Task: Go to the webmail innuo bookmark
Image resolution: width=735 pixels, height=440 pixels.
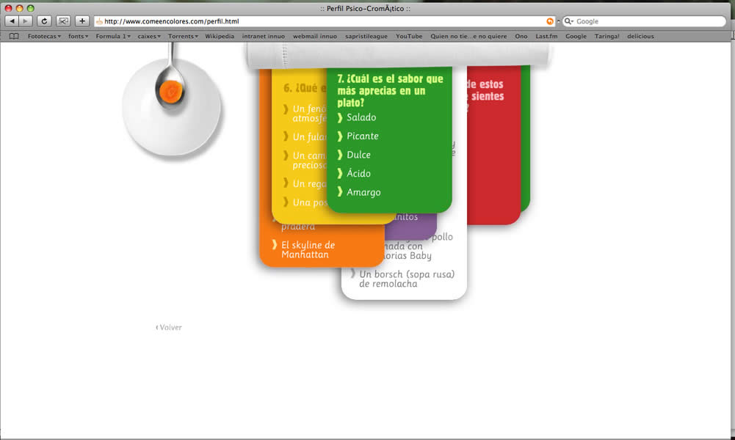Action: tap(315, 36)
